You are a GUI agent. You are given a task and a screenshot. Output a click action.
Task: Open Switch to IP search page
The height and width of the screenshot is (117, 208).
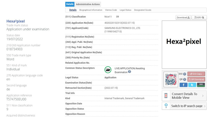(x=184, y=106)
